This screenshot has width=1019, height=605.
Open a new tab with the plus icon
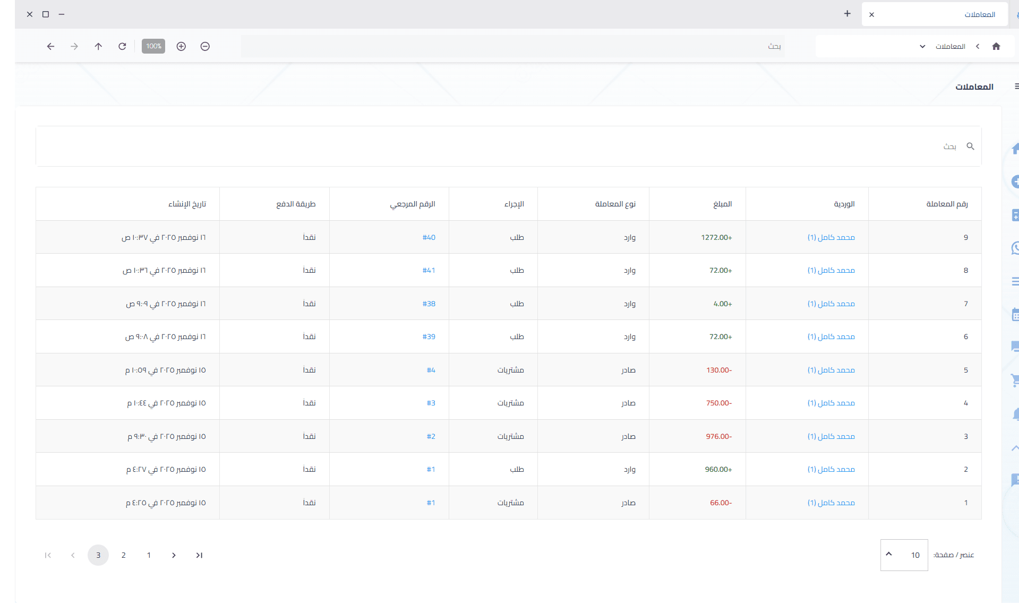click(847, 14)
